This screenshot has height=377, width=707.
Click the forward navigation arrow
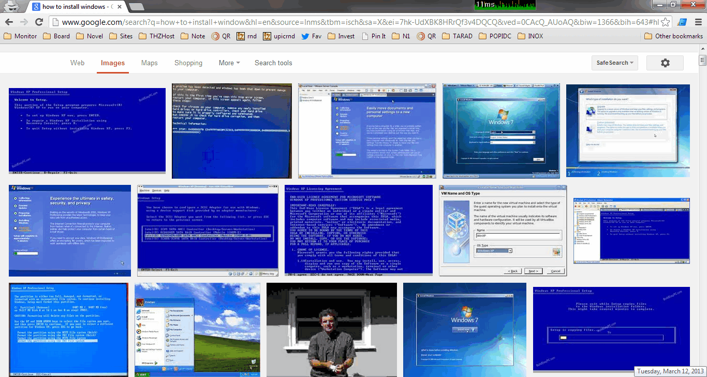click(24, 22)
